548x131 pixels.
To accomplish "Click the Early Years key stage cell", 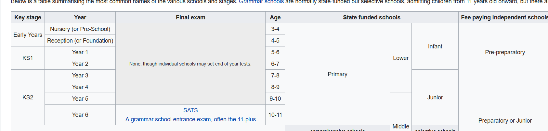I will pos(28,35).
